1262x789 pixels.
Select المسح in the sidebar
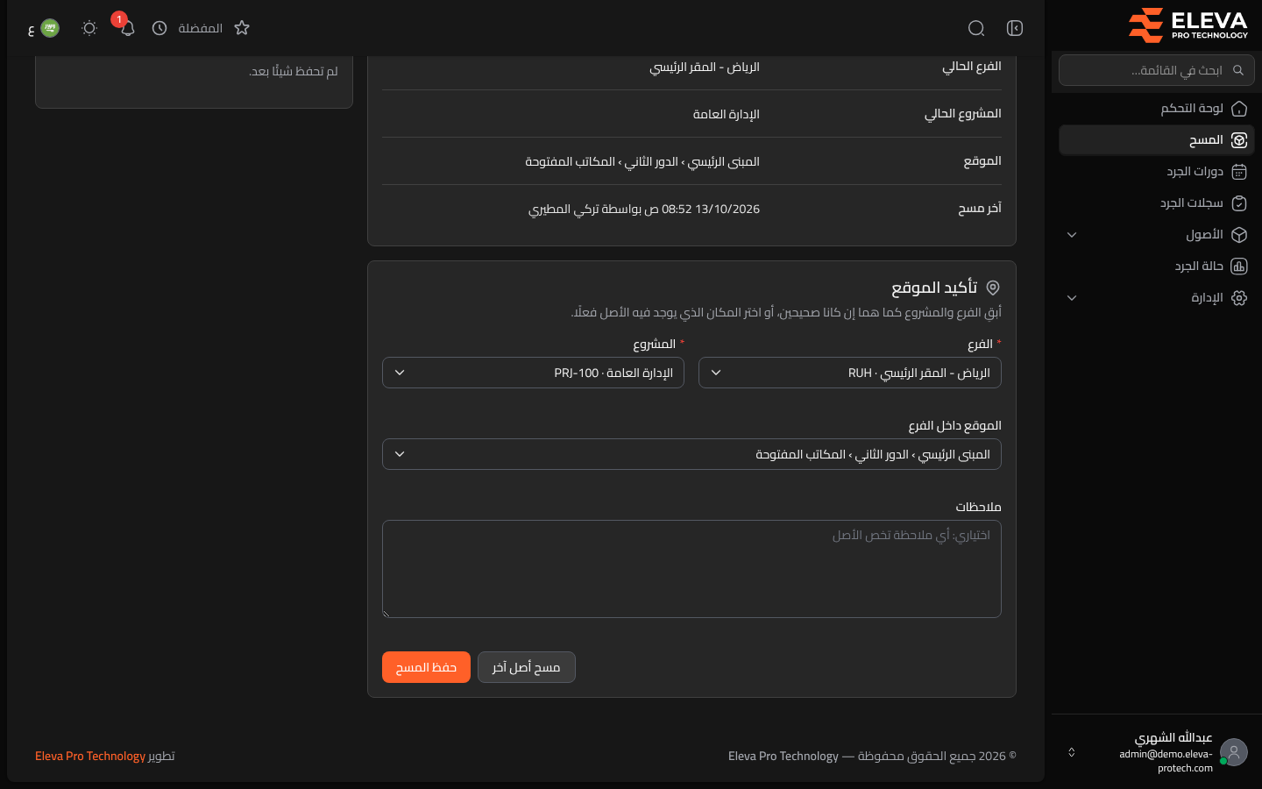pyautogui.click(x=1157, y=140)
